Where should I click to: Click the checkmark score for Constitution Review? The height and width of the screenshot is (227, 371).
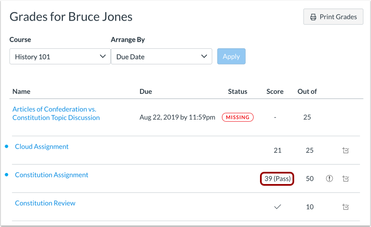click(x=277, y=207)
